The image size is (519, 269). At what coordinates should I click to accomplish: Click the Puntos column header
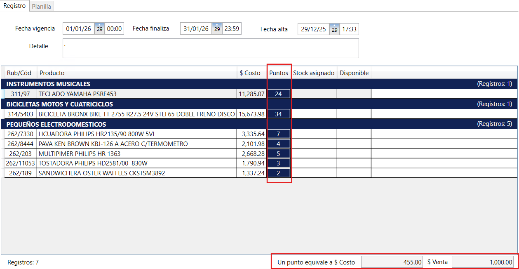(x=279, y=73)
